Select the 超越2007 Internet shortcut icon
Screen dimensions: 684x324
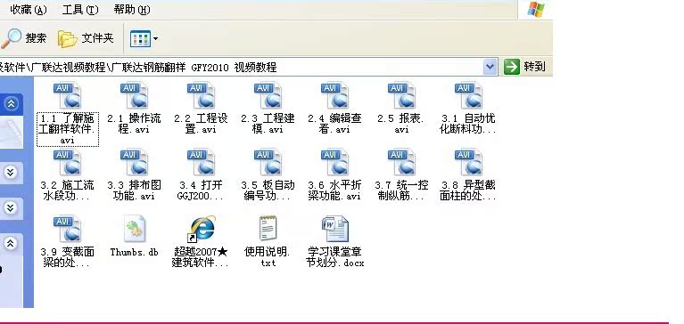tap(202, 229)
